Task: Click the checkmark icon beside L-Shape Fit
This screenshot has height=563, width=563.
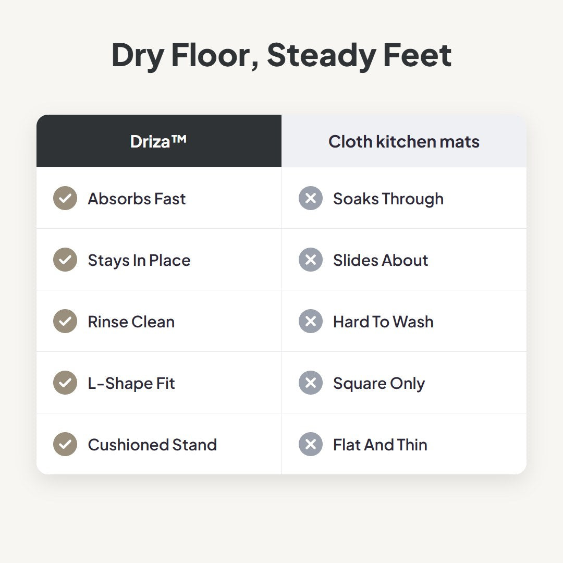Action: coord(65,383)
